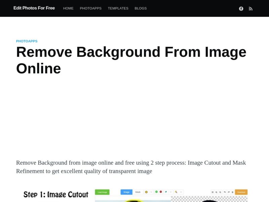Viewport: 269px width, 202px height.
Task: Activate the magnifier zoom tool
Action: (x=176, y=192)
